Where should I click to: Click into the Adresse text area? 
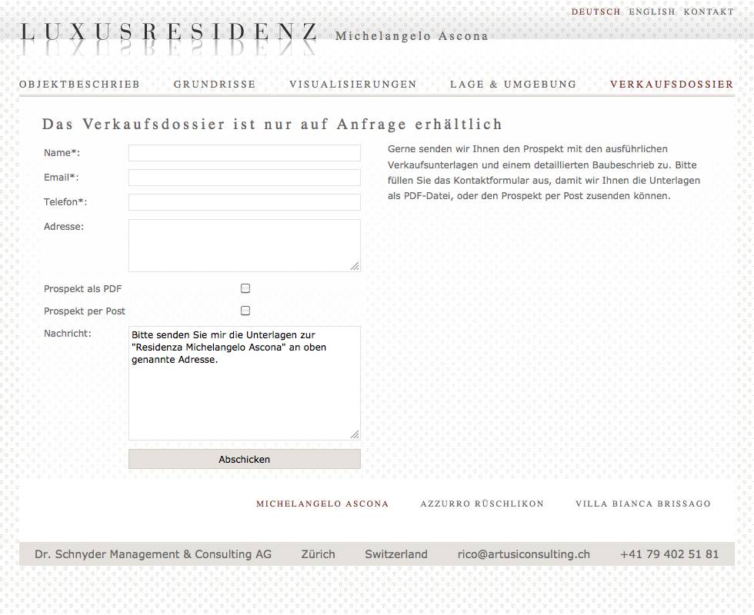click(245, 245)
